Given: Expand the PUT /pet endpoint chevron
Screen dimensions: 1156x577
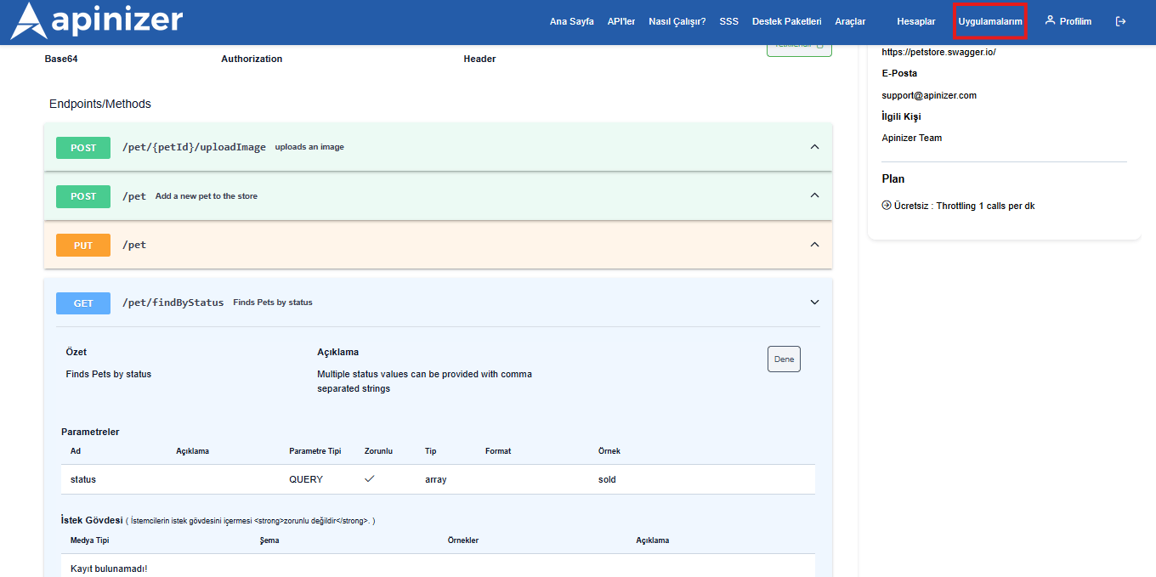Looking at the screenshot, I should pyautogui.click(x=814, y=245).
